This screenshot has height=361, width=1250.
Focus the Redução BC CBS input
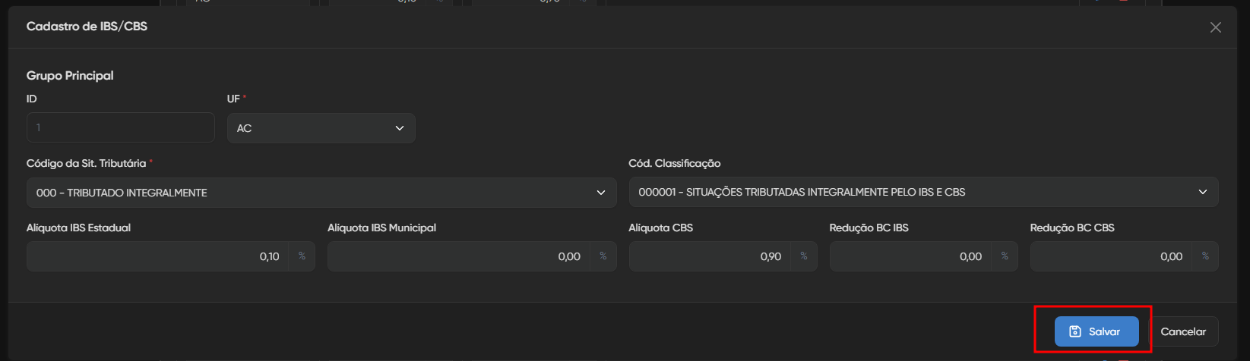(1111, 256)
